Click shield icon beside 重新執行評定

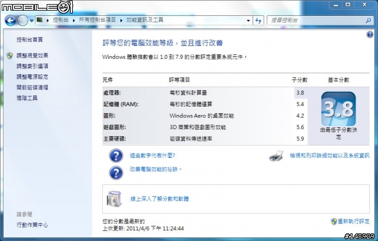pyautogui.click(x=334, y=222)
